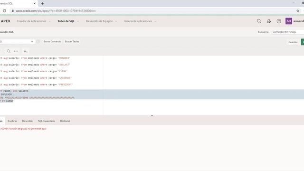Open Desarrollo de Equipos menu

click(x=99, y=21)
